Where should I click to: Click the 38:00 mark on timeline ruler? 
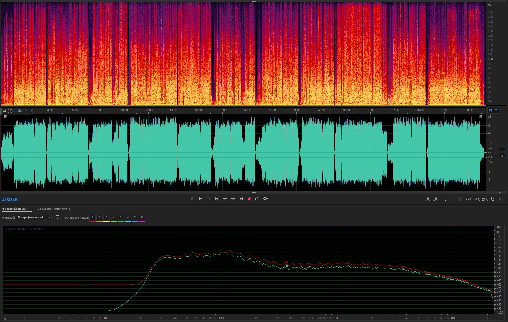[x=469, y=110]
